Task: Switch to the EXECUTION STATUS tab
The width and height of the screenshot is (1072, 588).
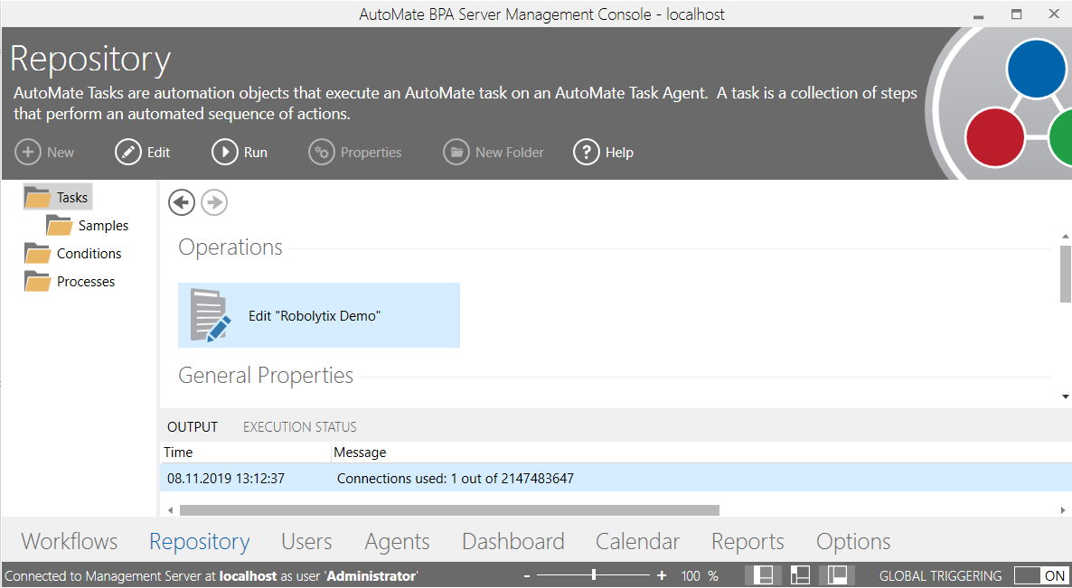Action: coord(299,427)
